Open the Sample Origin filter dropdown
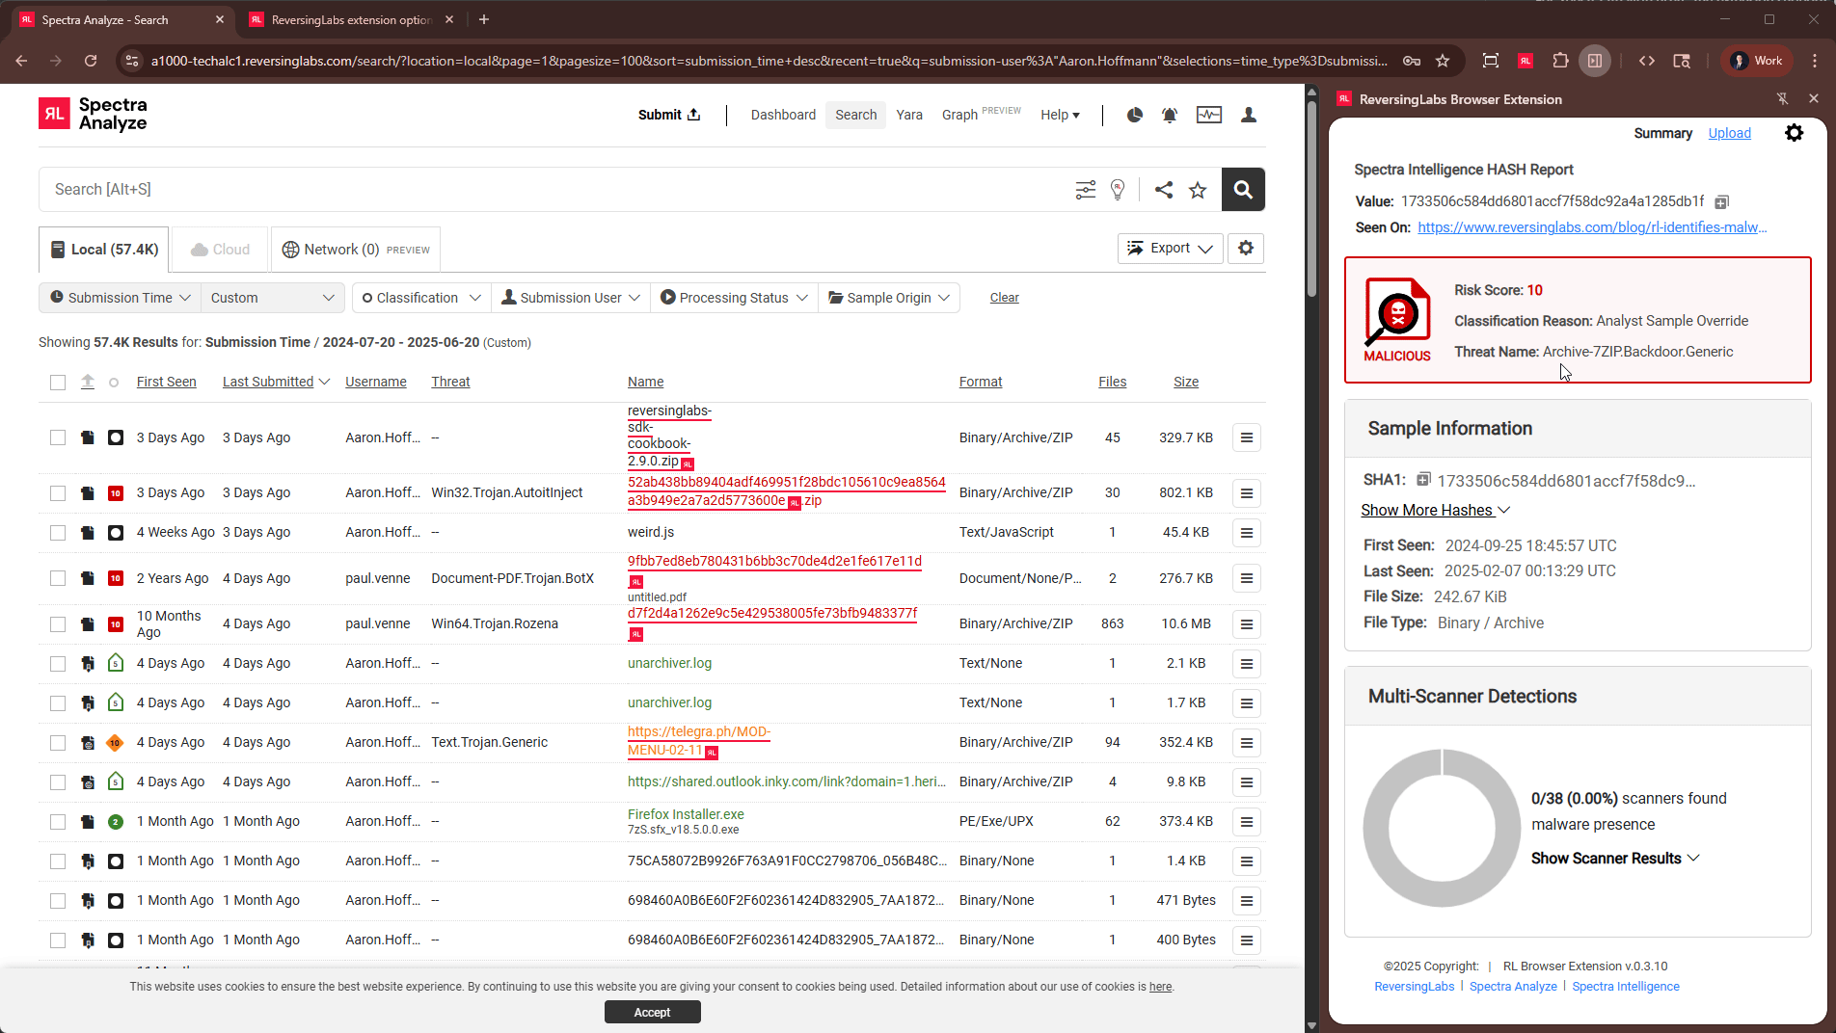Image resolution: width=1836 pixels, height=1033 pixels. 889,298
